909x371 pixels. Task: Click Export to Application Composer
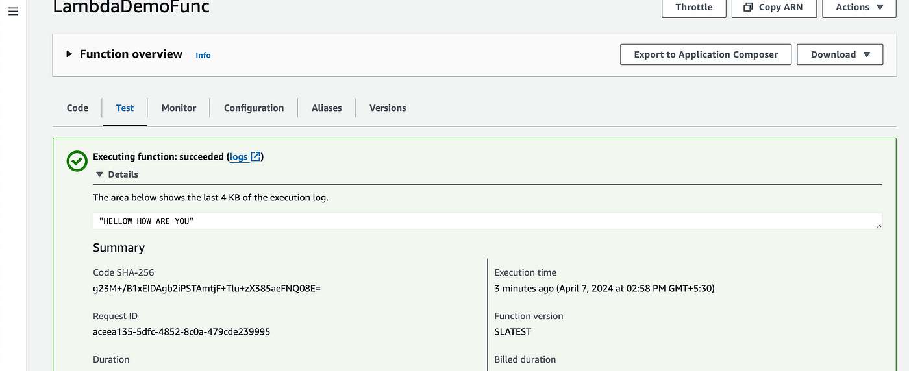pyautogui.click(x=706, y=54)
